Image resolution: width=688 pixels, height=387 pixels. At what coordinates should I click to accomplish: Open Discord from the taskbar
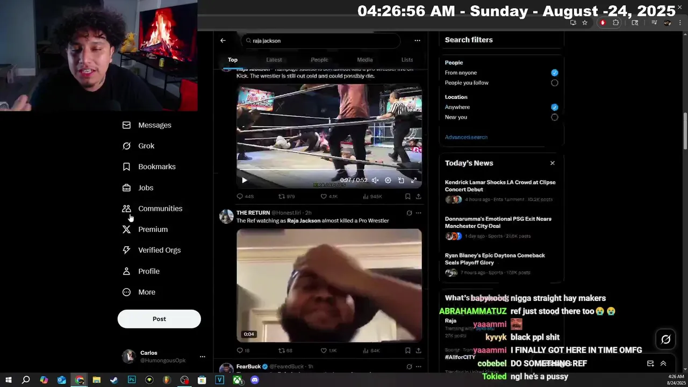click(255, 380)
